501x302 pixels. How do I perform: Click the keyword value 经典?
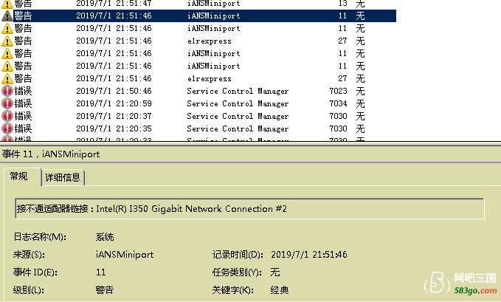[280, 290]
